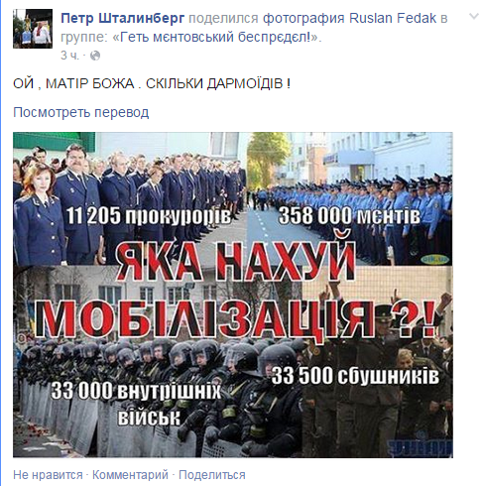Click 11 205 прокурорів text on image
The height and width of the screenshot is (486, 480).
(149, 216)
